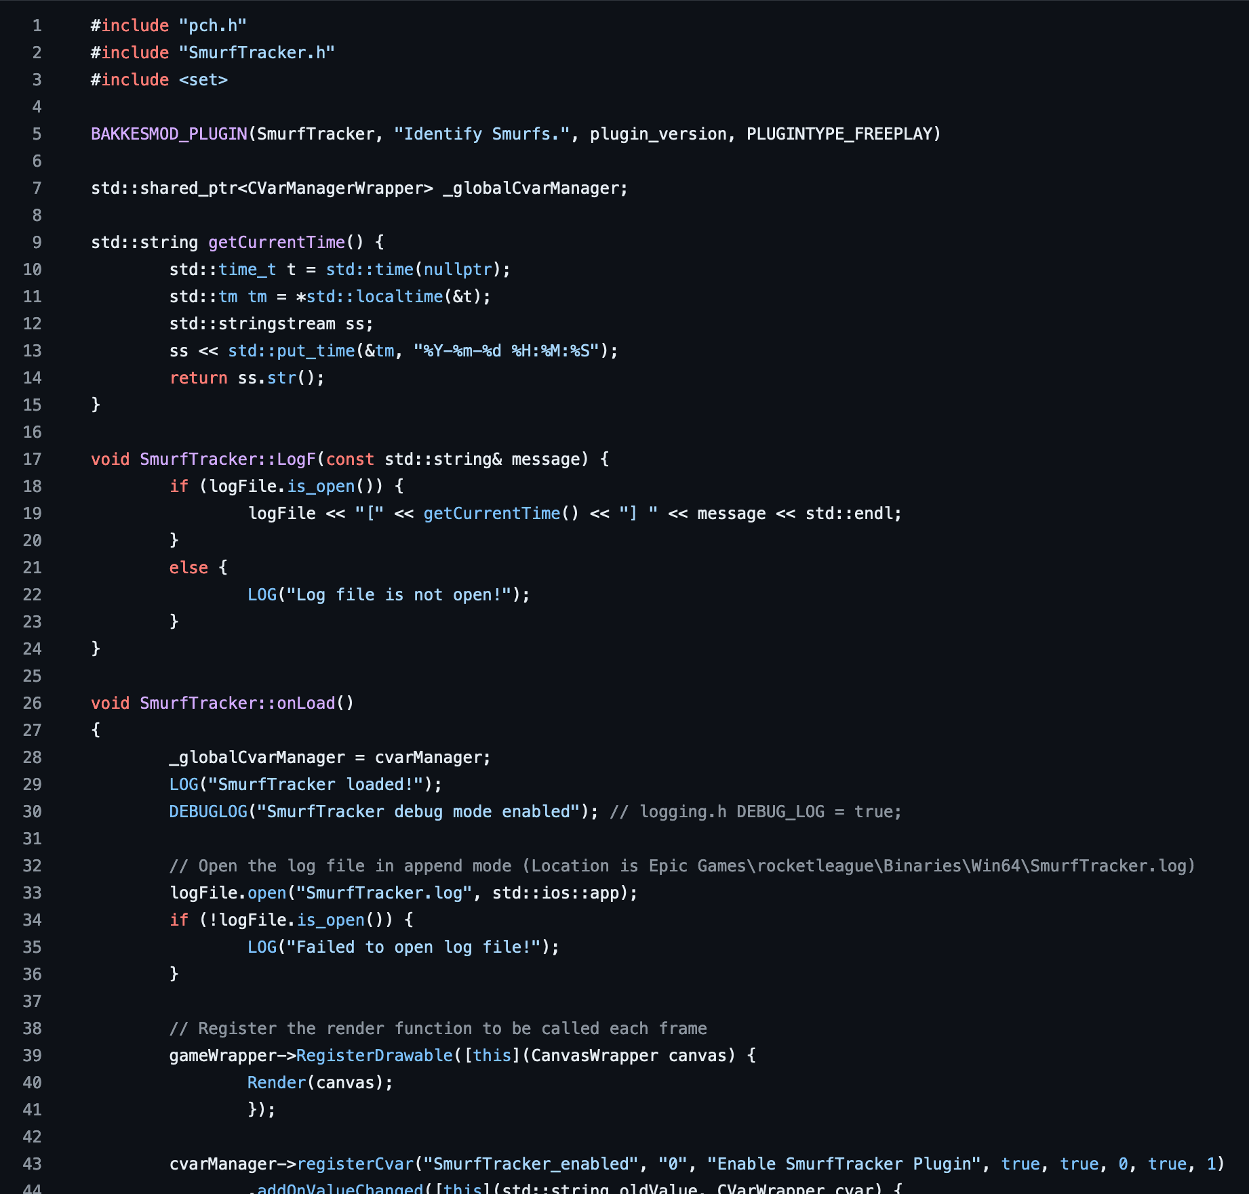Click std::time(nullptr) call
Viewport: 1249px width, 1194px height.
414,270
